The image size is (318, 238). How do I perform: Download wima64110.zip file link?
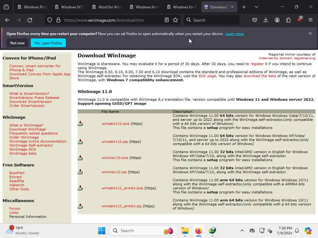115,142
